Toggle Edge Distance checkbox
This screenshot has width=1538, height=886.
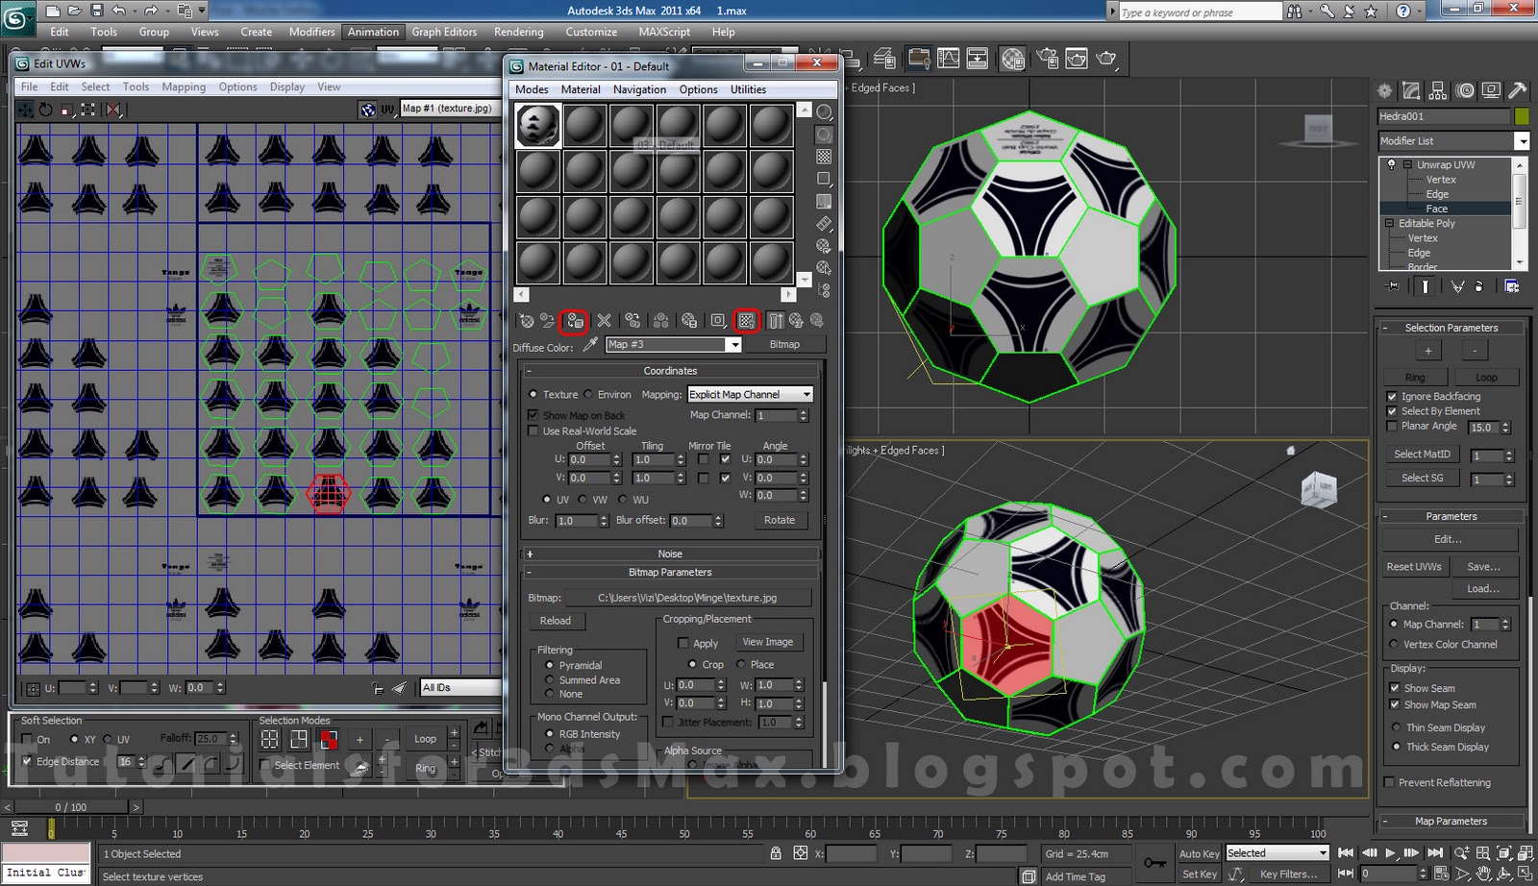[27, 761]
